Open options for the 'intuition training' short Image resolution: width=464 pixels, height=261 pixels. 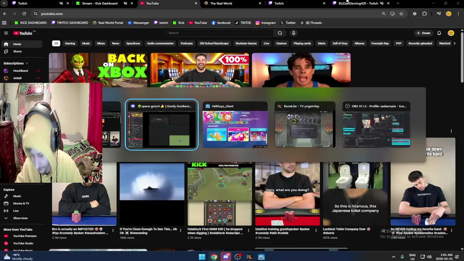point(316,230)
